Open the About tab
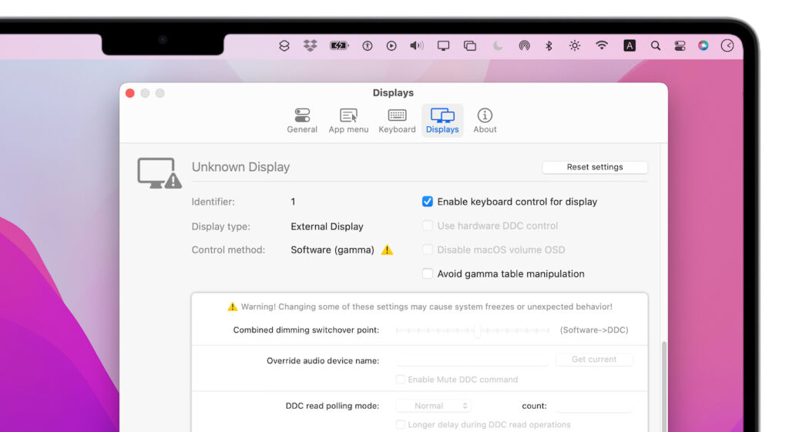789x432 pixels. (485, 121)
